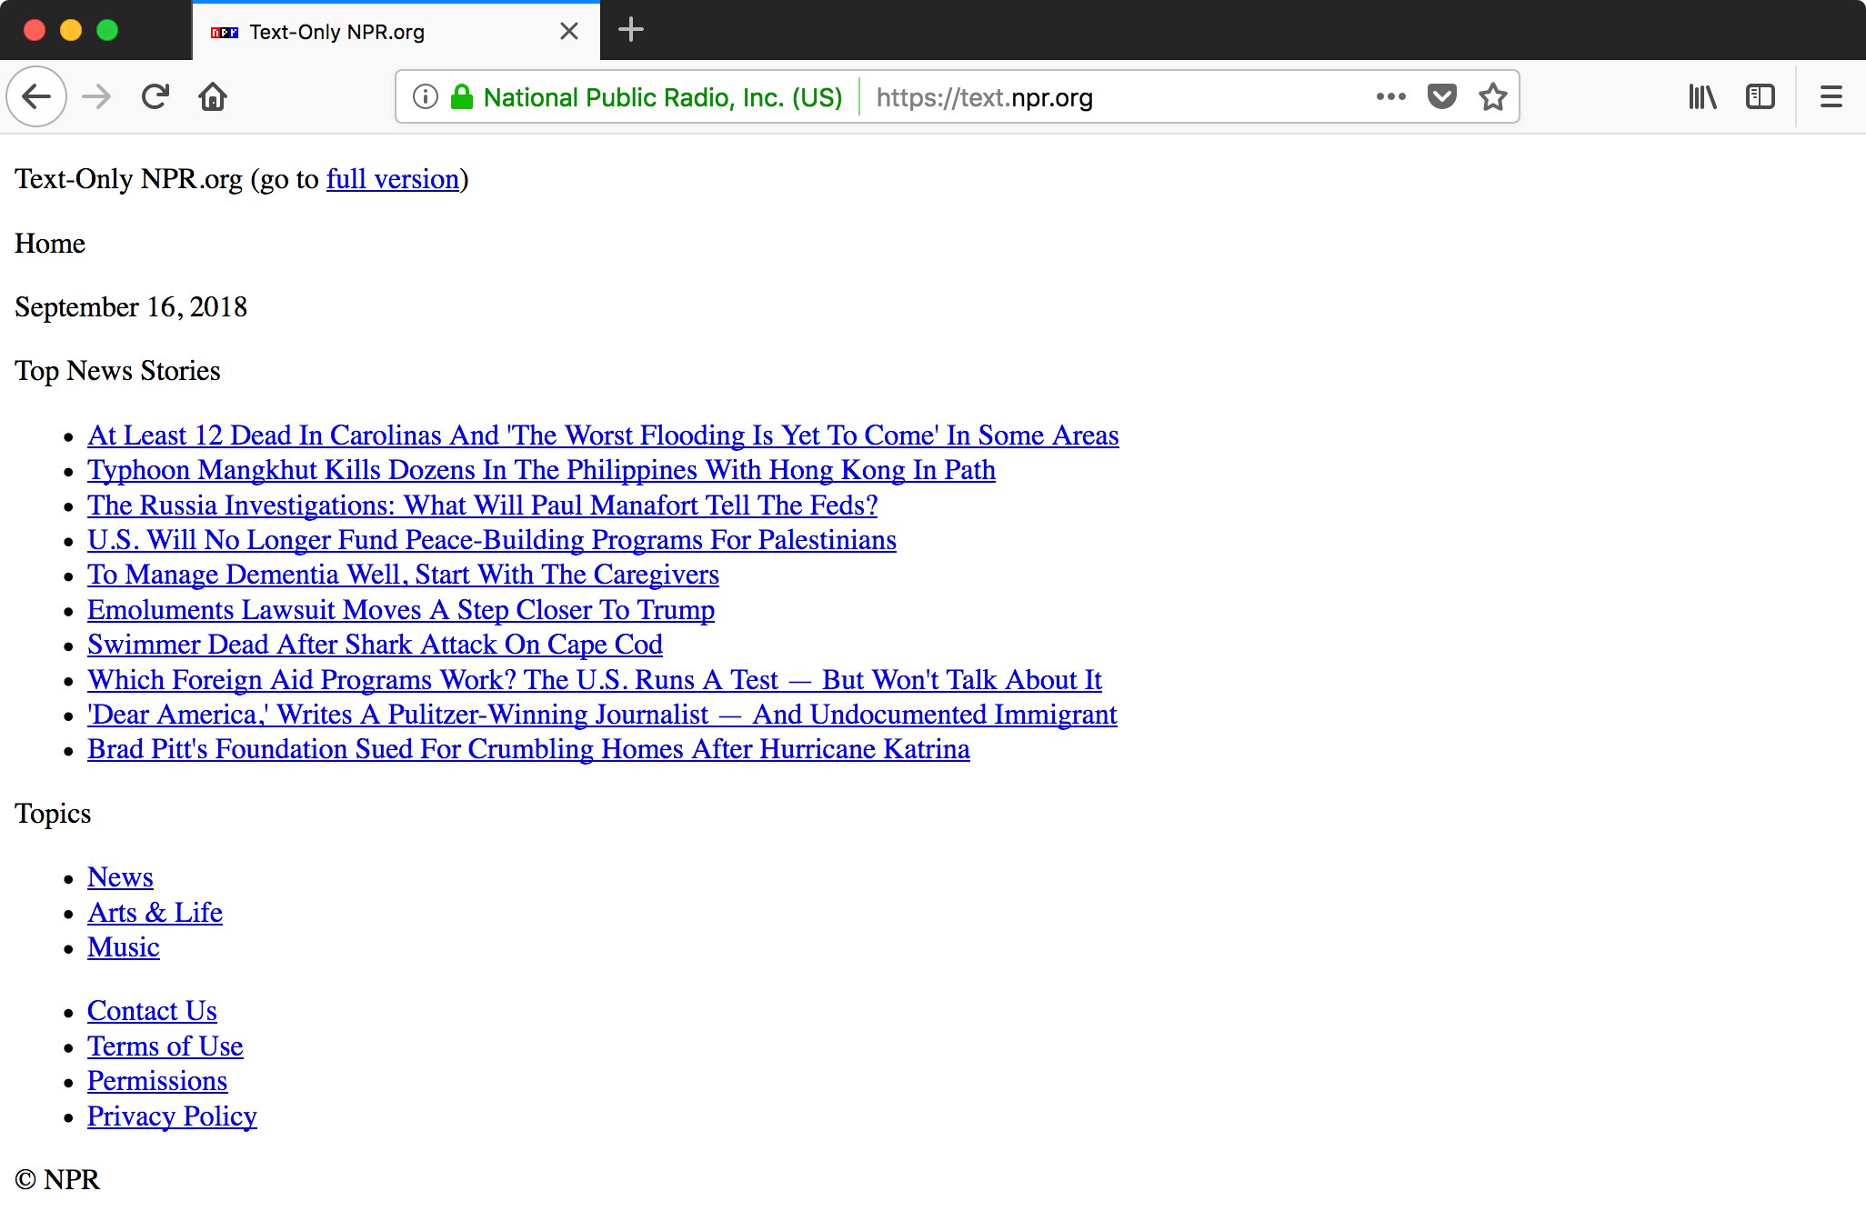Open Emoluments Lawsuit story
This screenshot has width=1866, height=1231.
click(401, 610)
